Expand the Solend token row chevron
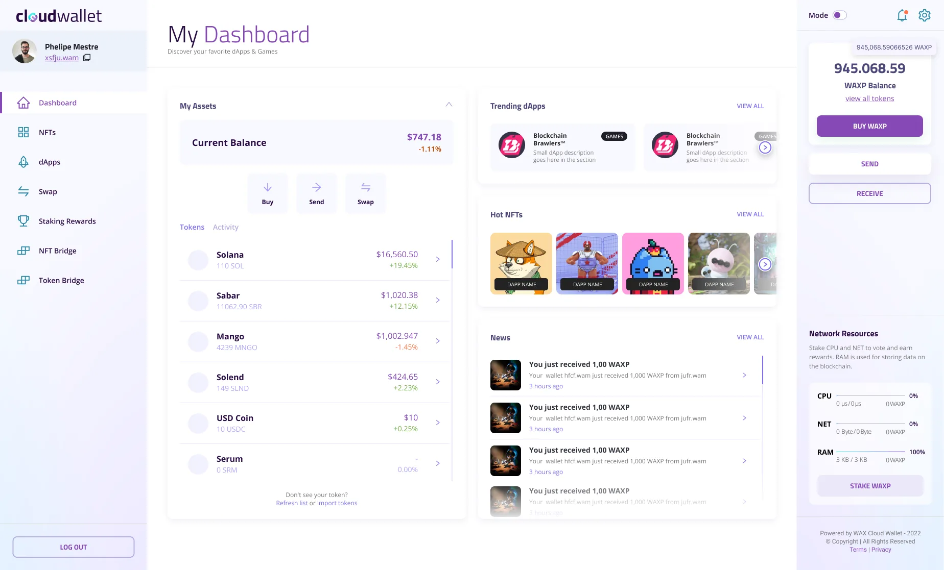This screenshot has width=944, height=570. tap(438, 382)
